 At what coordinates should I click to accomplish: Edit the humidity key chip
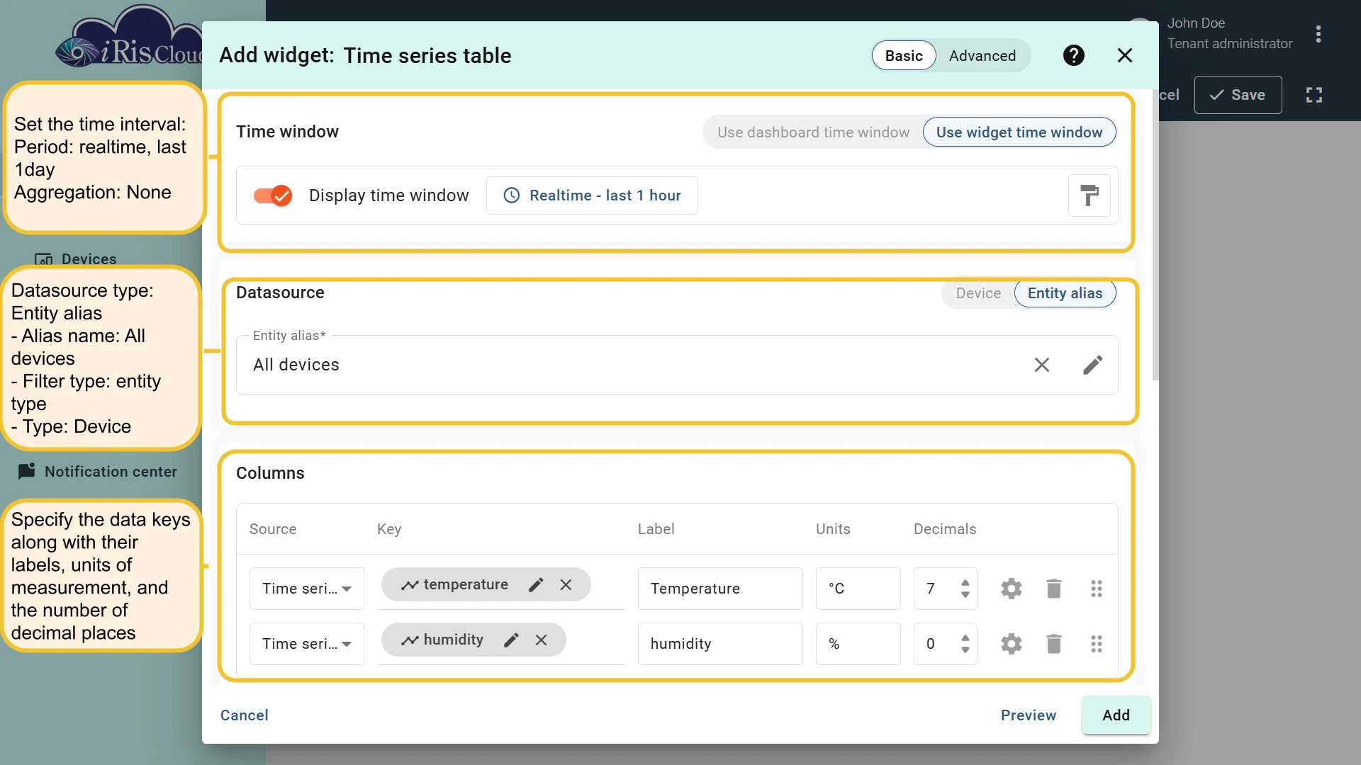tap(511, 640)
